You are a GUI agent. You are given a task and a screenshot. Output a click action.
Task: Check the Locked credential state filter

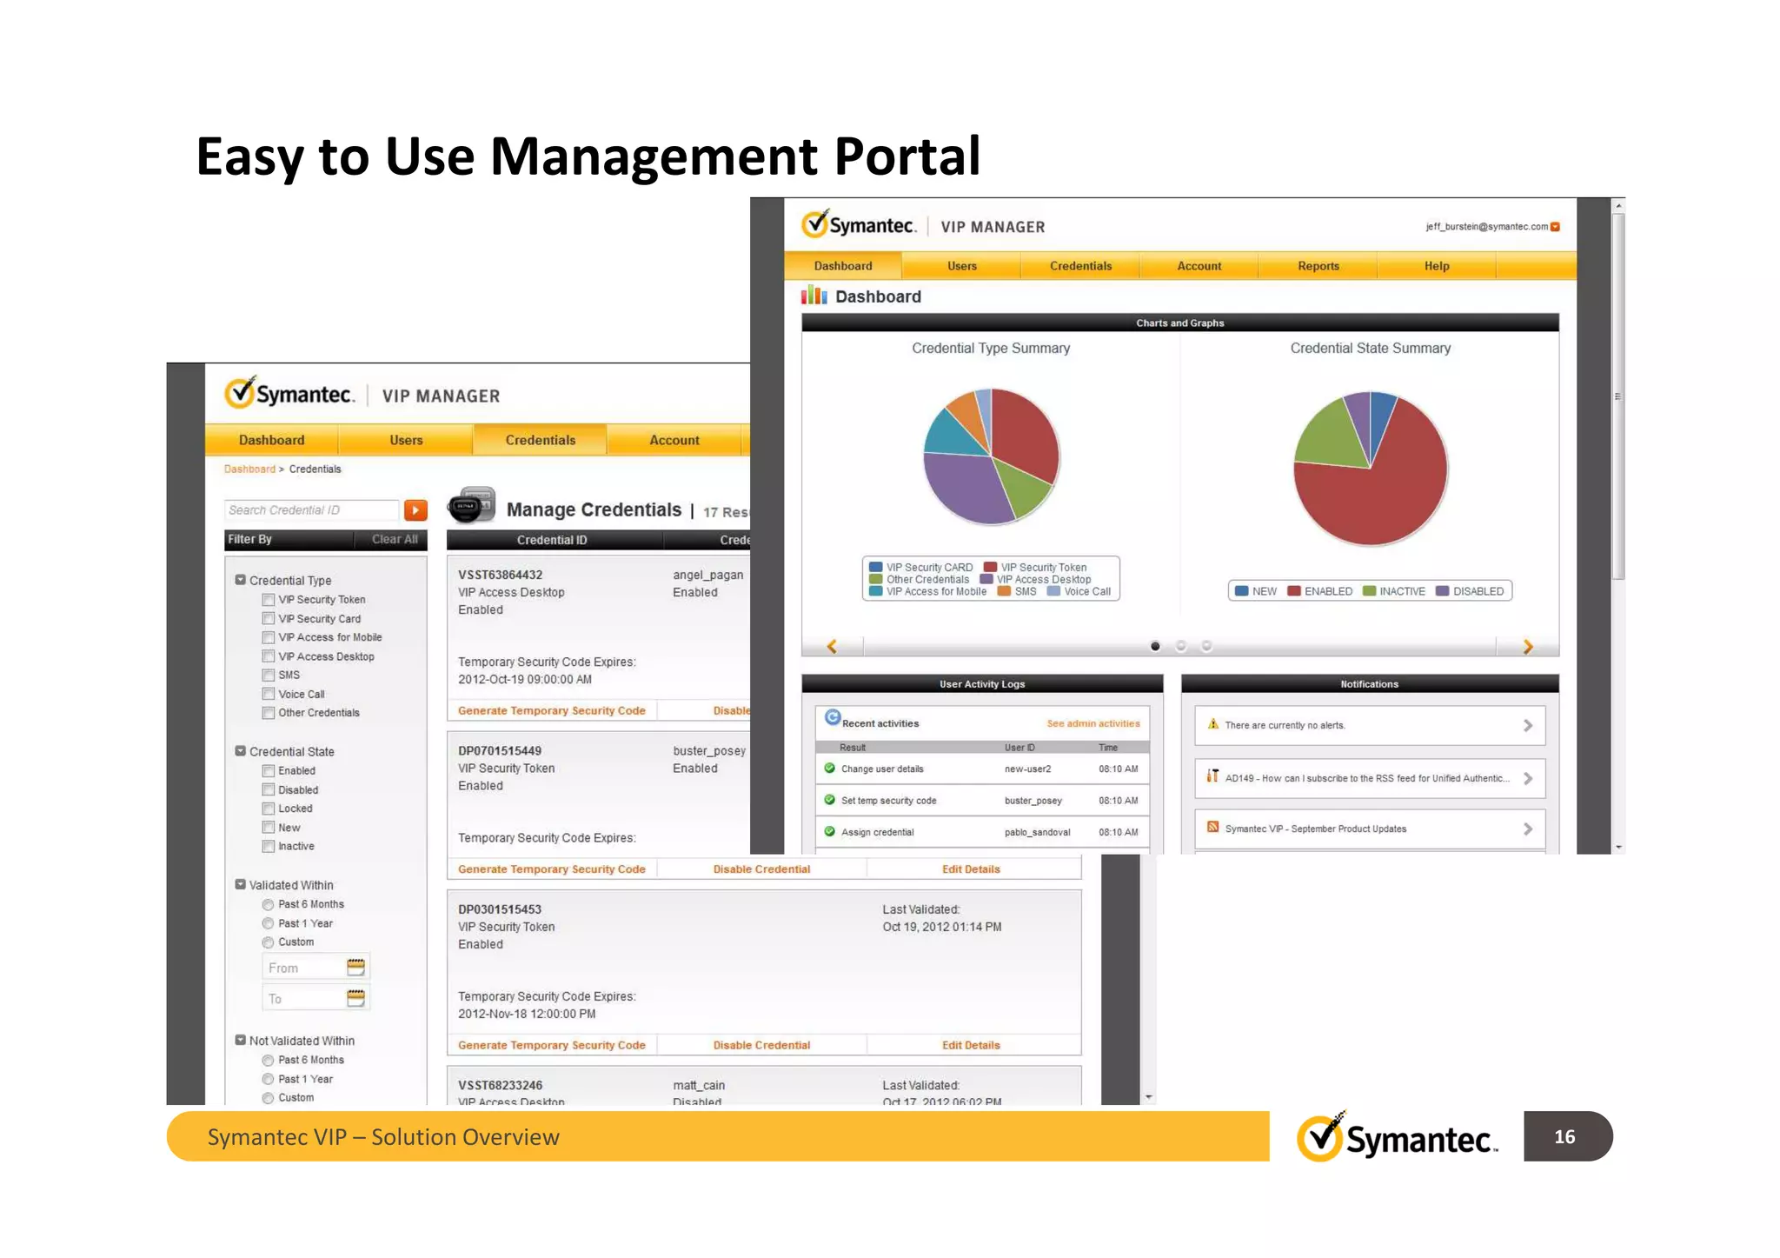pos(269,809)
